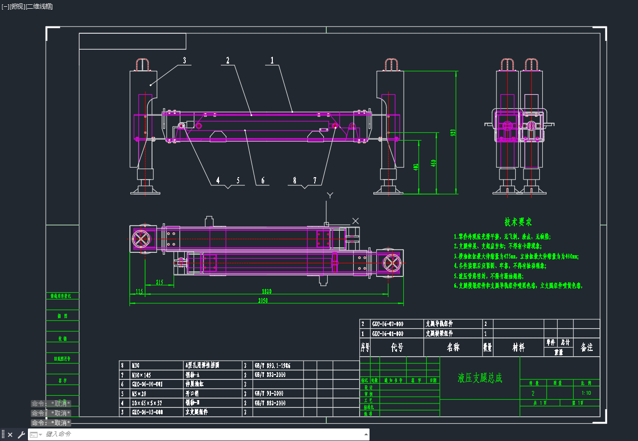Select the 液压支腿总成 title text
638x441 pixels.
tap(480, 378)
